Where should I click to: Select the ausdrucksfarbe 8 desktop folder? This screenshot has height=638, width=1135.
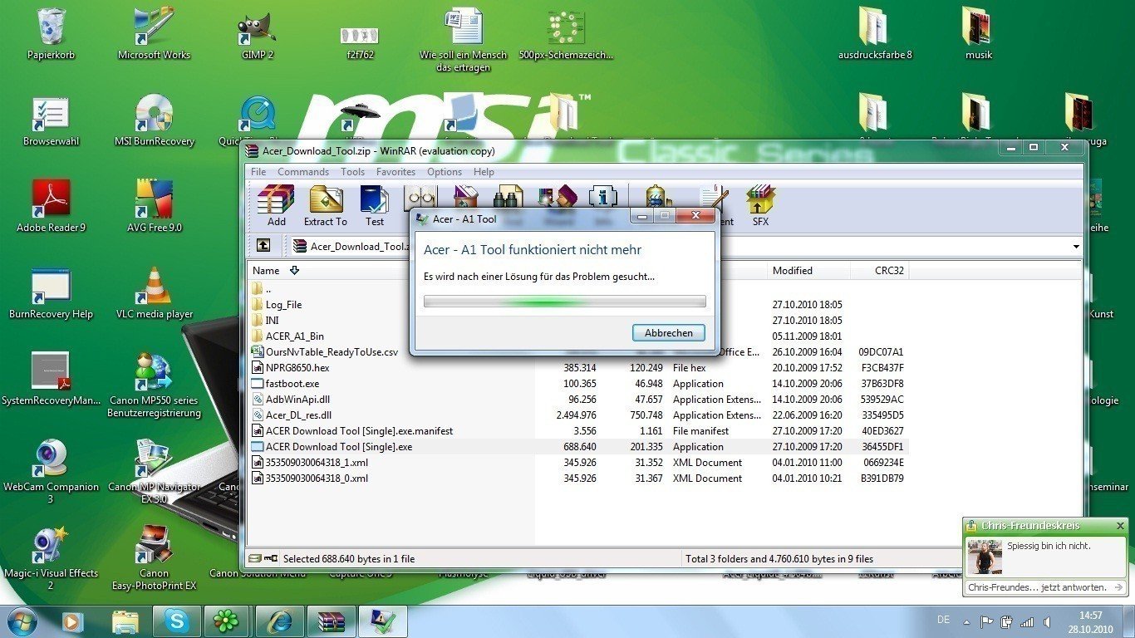pyautogui.click(x=875, y=34)
